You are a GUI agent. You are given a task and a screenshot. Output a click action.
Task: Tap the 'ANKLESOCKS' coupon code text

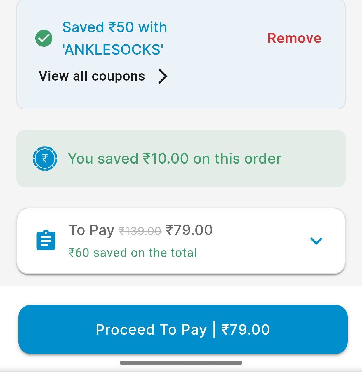pyautogui.click(x=113, y=49)
